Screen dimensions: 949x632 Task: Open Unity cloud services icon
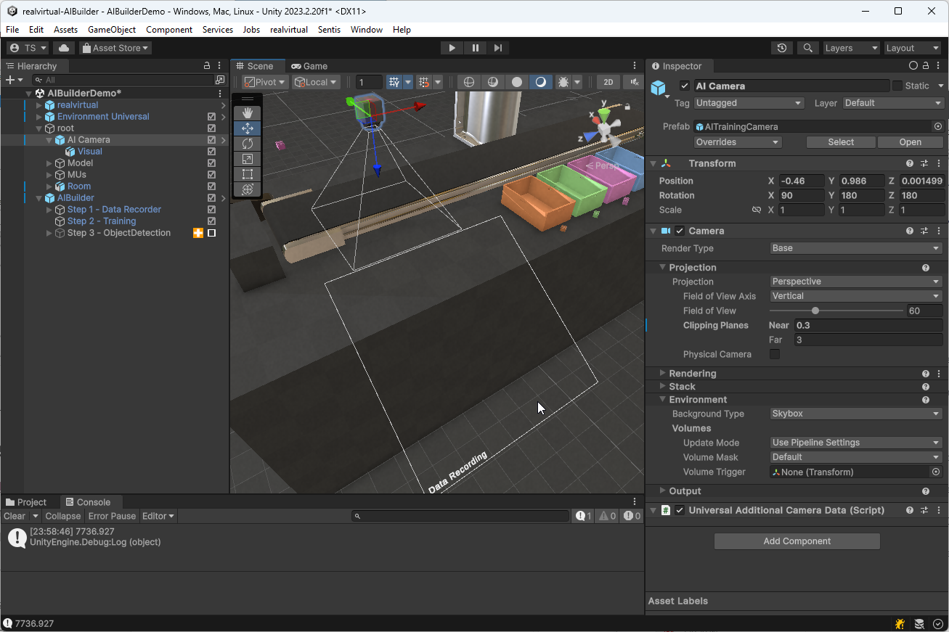(64, 48)
